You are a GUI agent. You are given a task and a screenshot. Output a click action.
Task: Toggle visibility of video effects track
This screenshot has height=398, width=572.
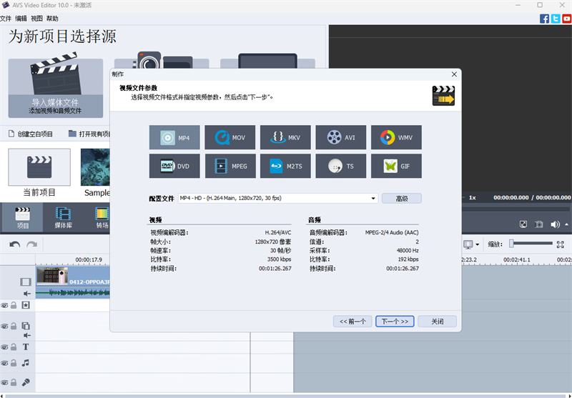[x=4, y=305]
